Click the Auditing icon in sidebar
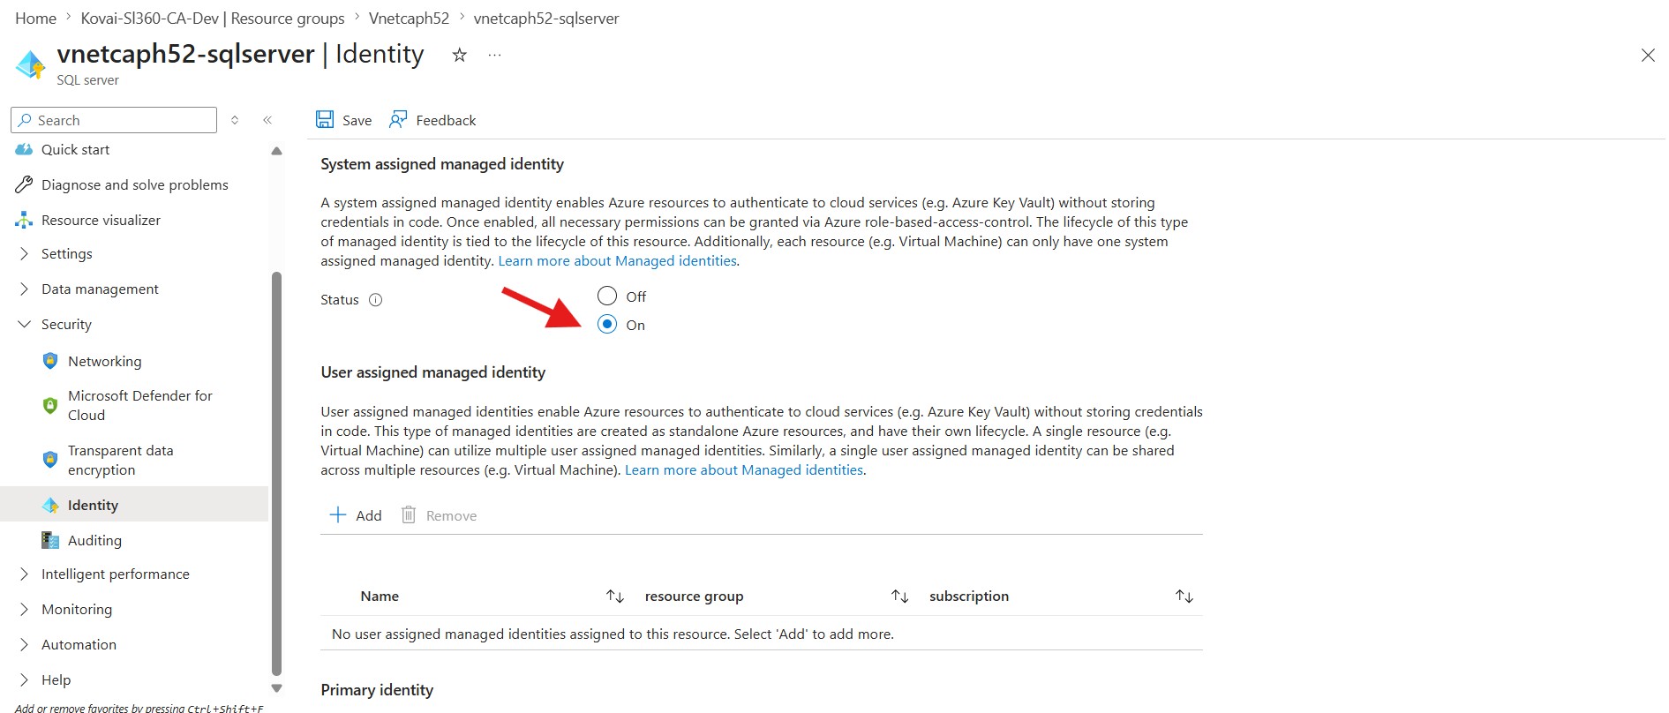Image resolution: width=1669 pixels, height=713 pixels. point(50,540)
